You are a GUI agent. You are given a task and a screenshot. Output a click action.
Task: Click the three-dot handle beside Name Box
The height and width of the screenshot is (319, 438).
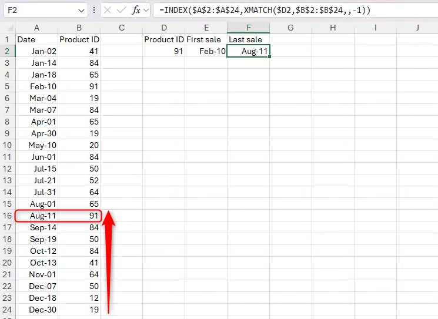(x=94, y=11)
